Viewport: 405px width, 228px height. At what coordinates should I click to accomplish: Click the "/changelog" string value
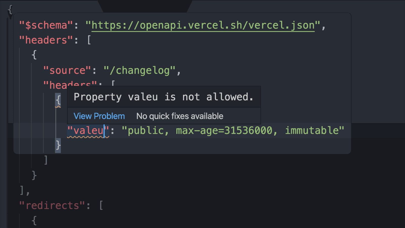coord(139,70)
